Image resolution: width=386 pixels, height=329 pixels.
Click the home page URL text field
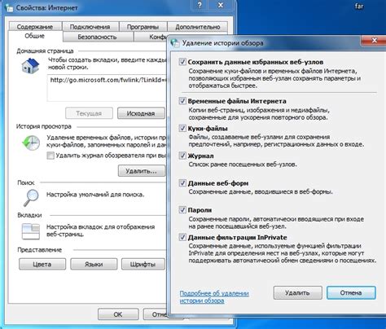pyautogui.click(x=107, y=88)
